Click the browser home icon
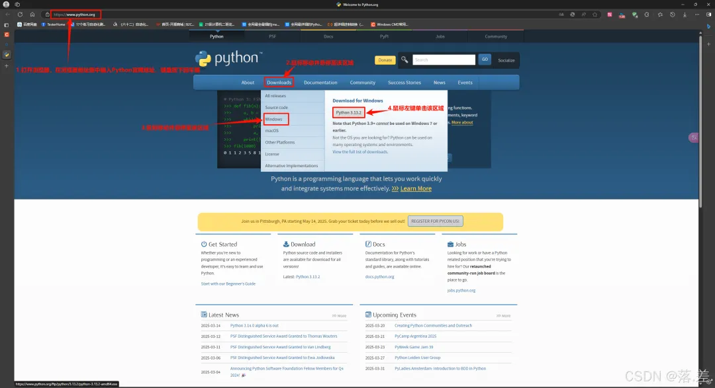The height and width of the screenshot is (388, 715). (32, 15)
